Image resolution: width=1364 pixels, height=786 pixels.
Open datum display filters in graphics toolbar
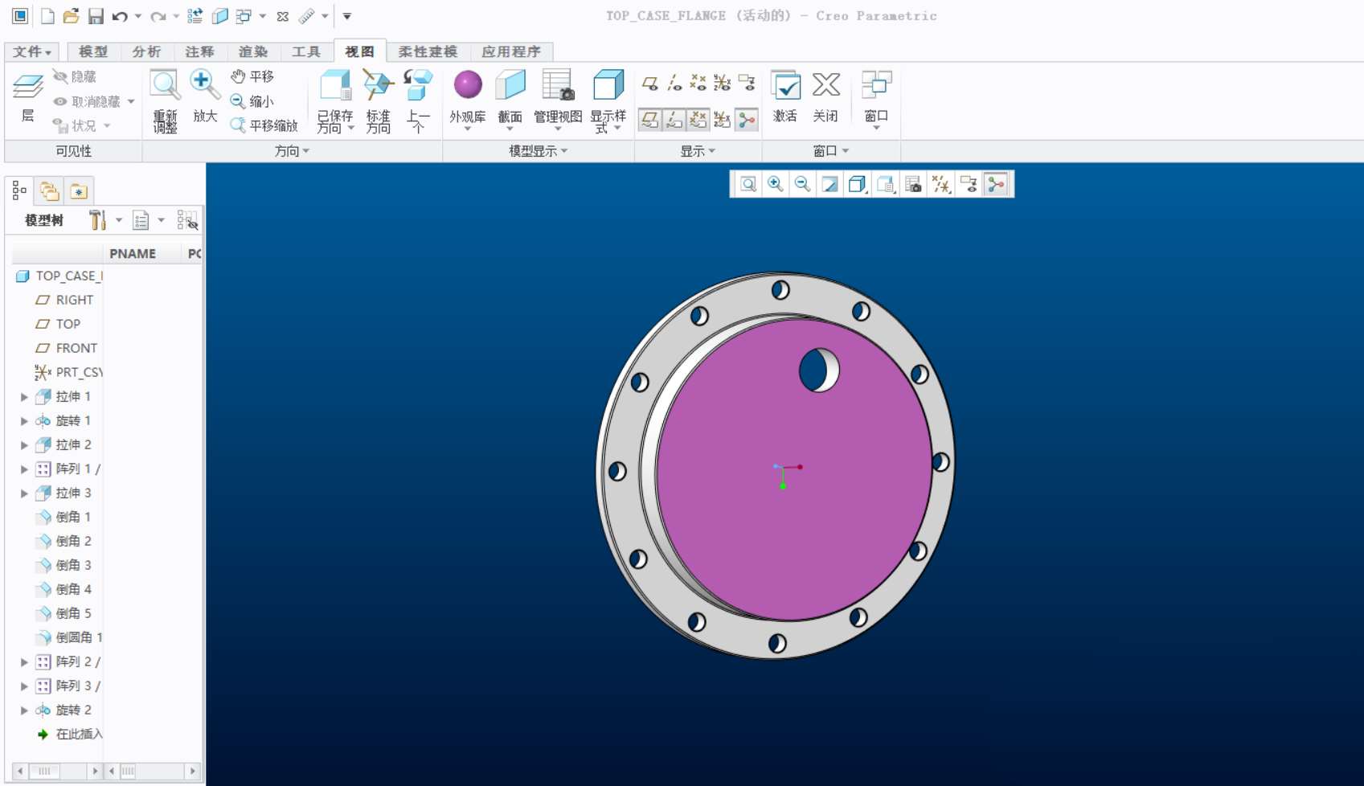(941, 185)
